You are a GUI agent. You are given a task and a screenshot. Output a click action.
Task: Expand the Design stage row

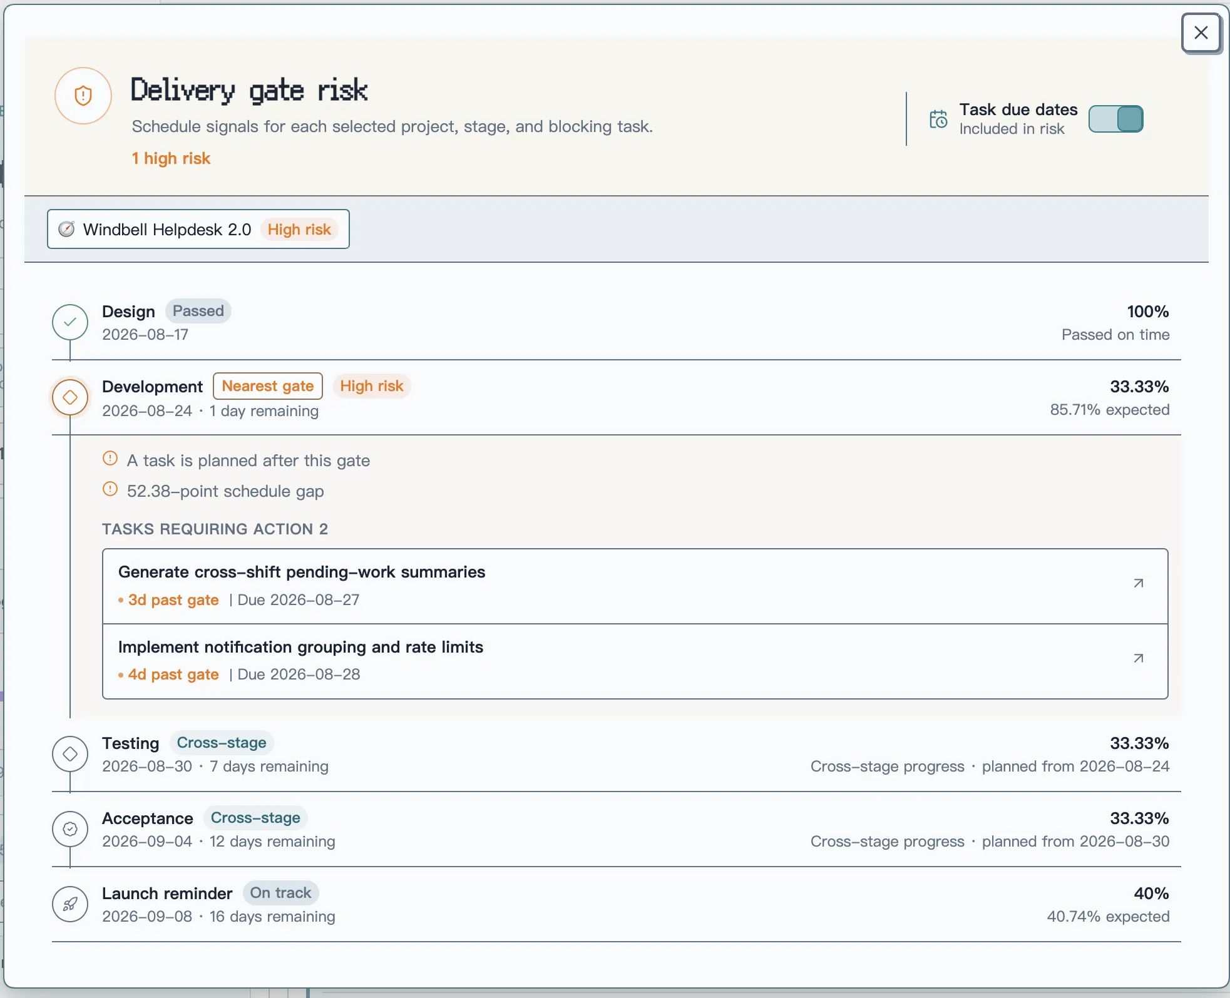(617, 322)
